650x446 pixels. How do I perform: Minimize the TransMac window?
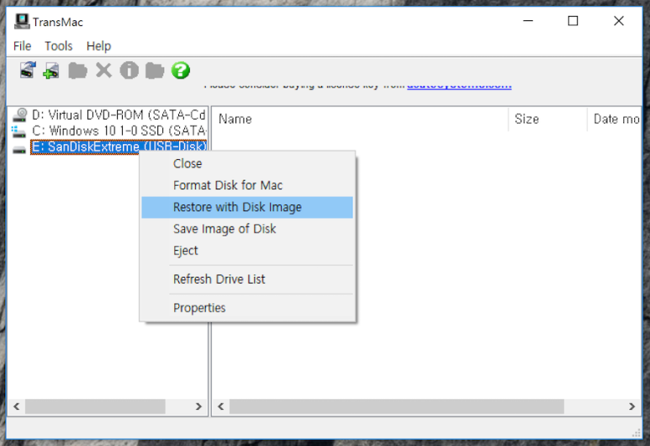click(528, 21)
